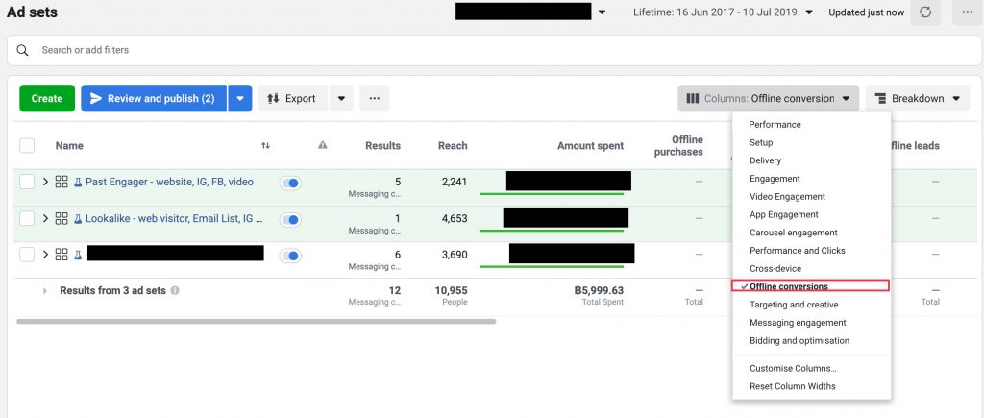Tick the select-all checkbox in header
This screenshot has width=984, height=418.
(27, 146)
